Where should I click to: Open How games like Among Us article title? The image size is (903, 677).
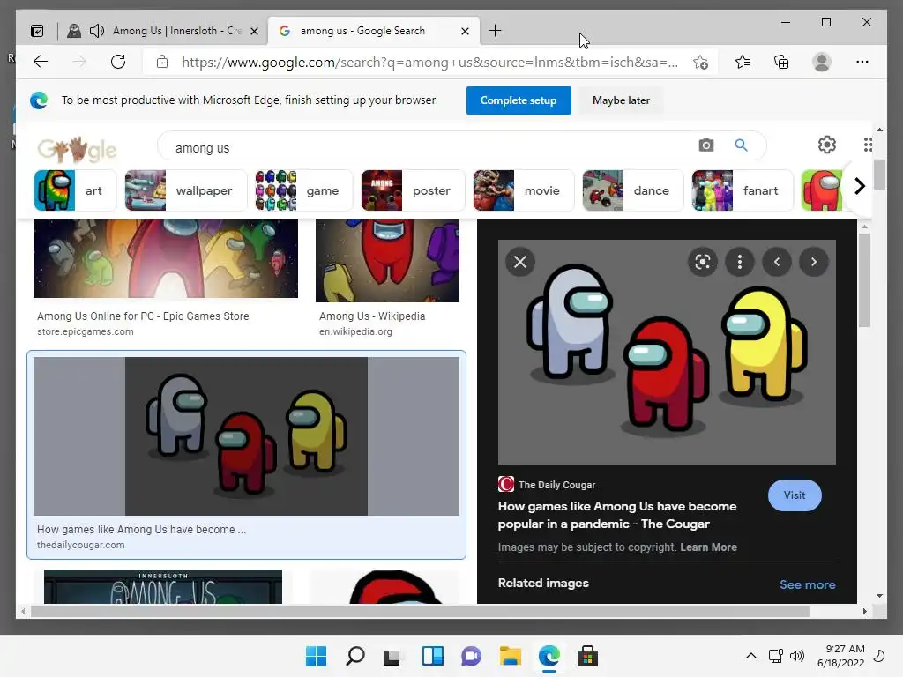[x=616, y=515]
